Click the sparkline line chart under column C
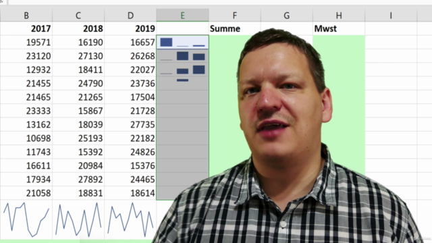 click(78, 220)
